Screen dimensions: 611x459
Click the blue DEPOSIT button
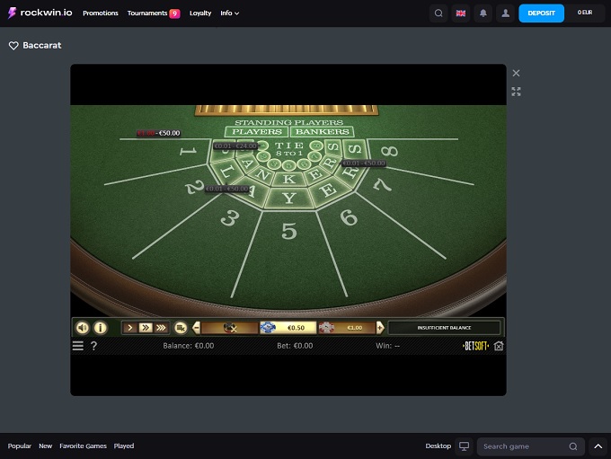pos(541,13)
